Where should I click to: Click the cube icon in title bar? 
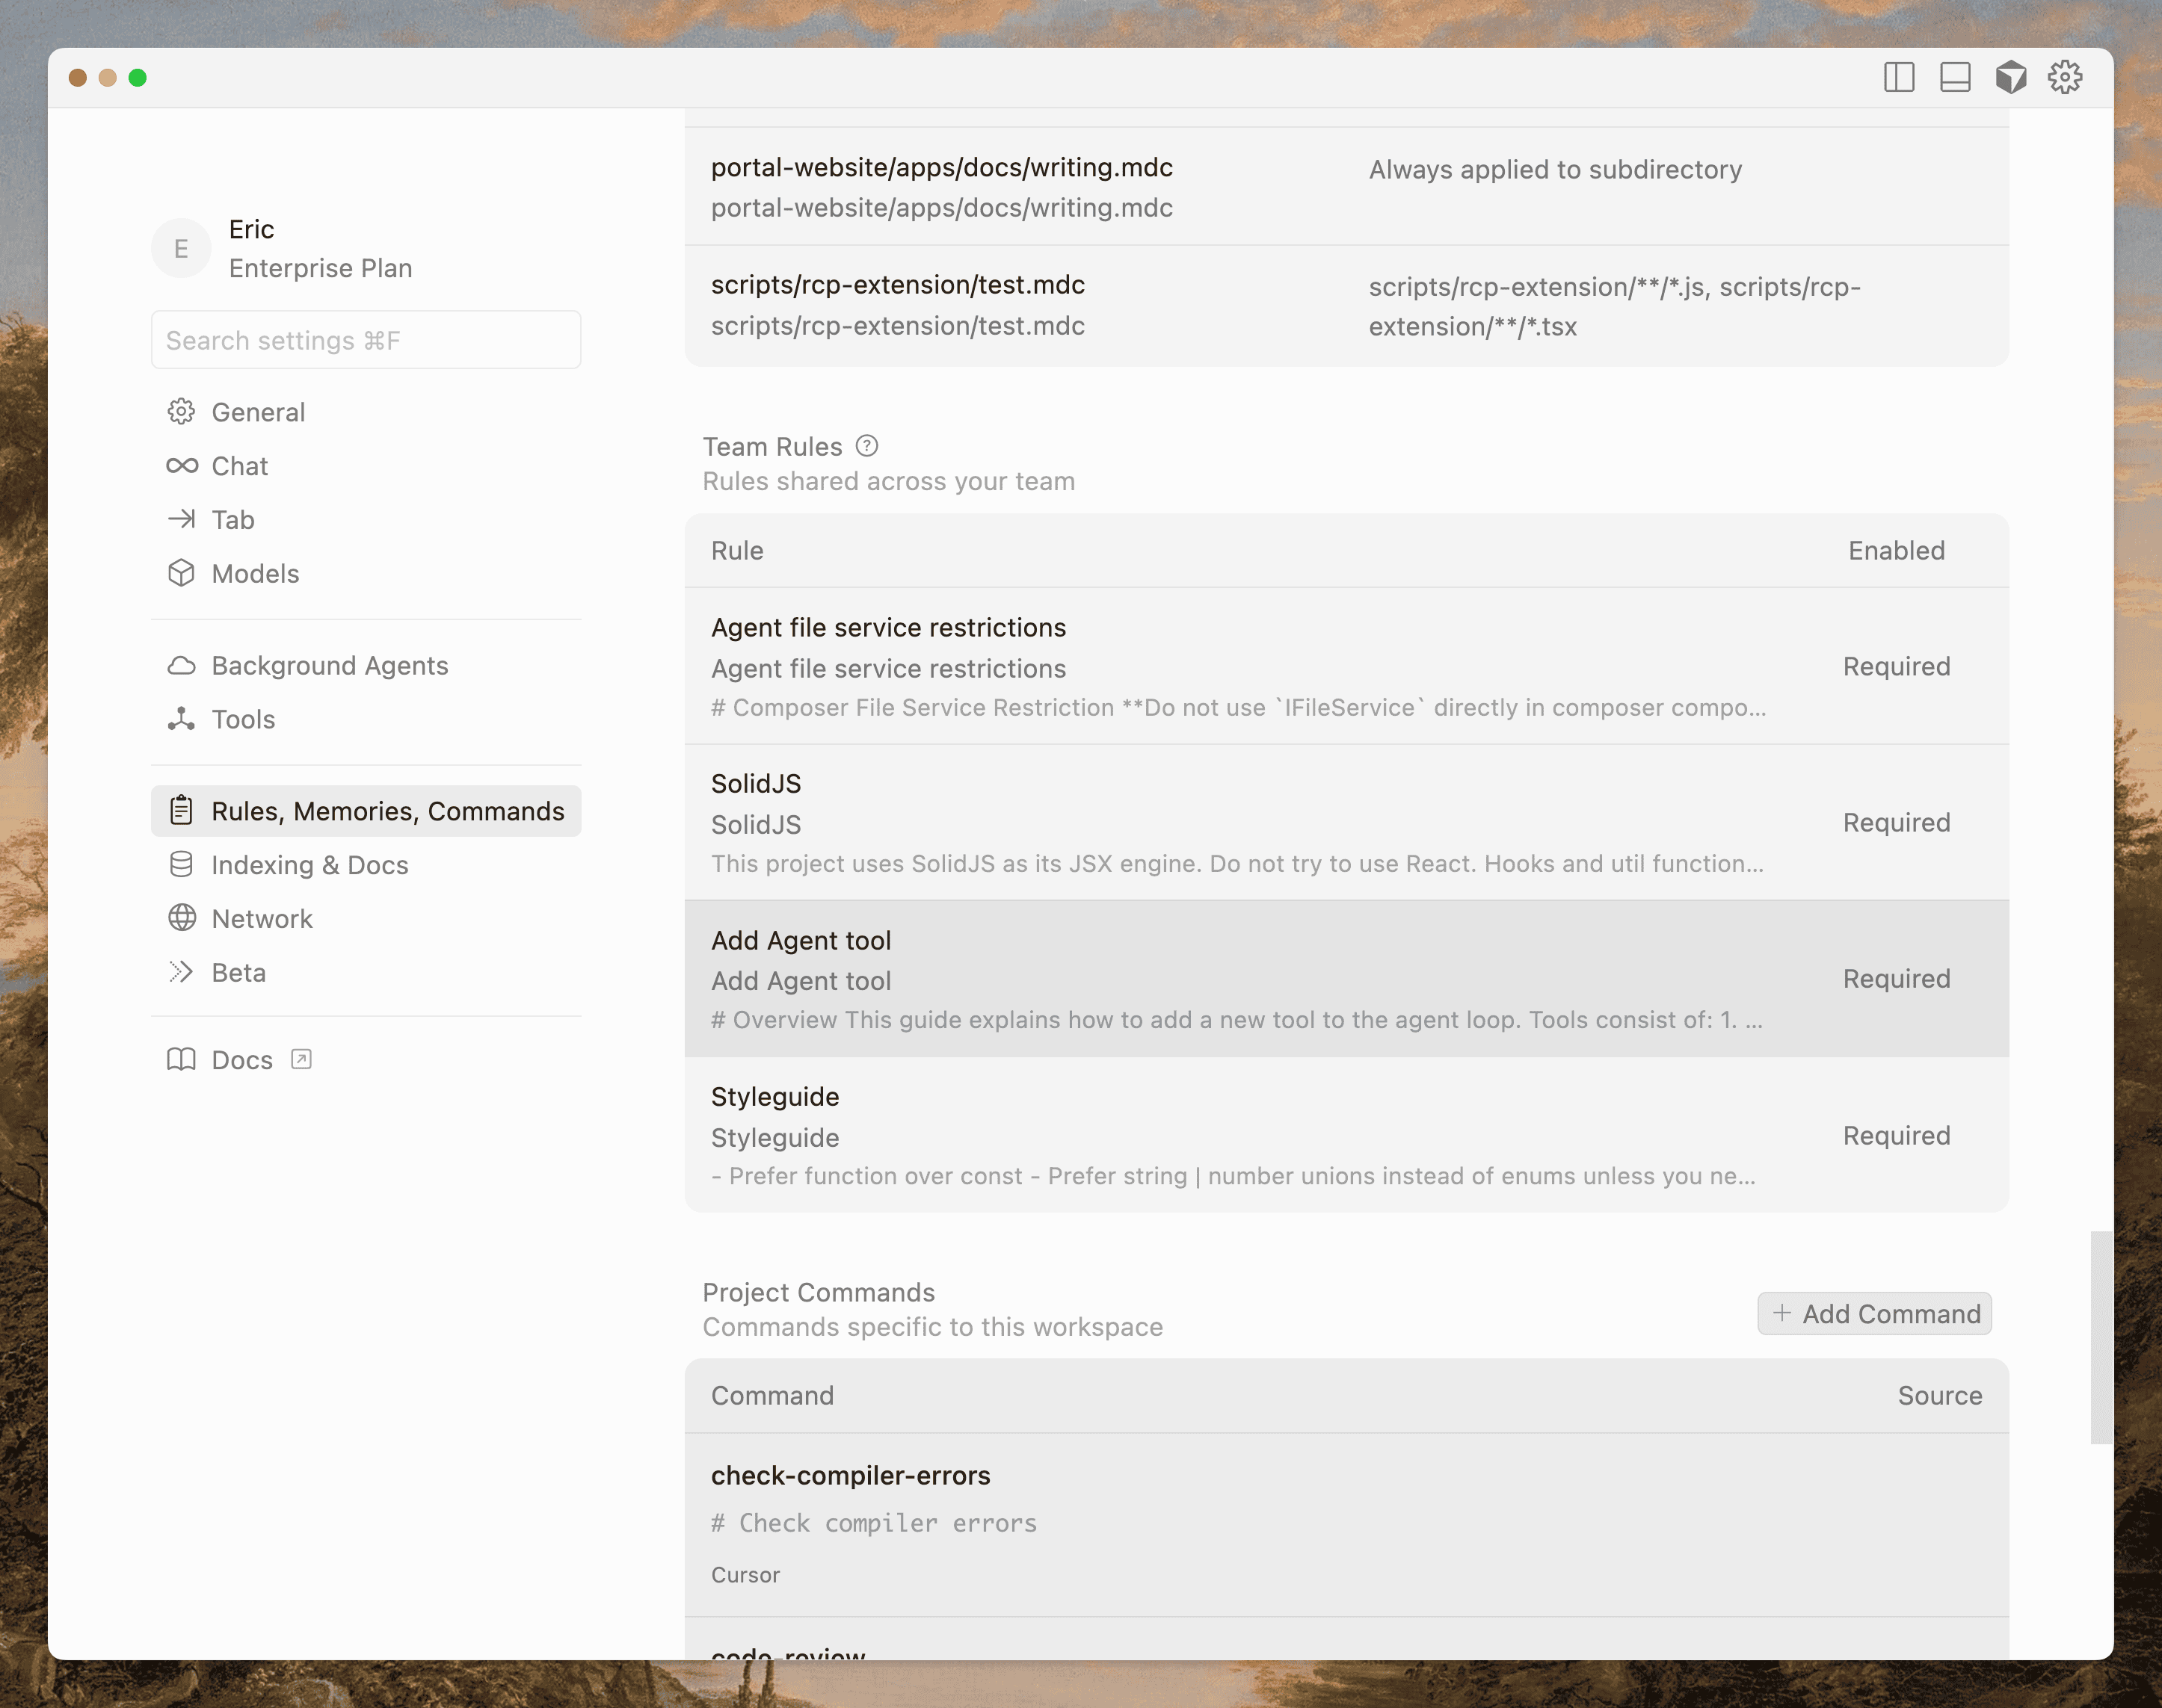coord(2010,77)
